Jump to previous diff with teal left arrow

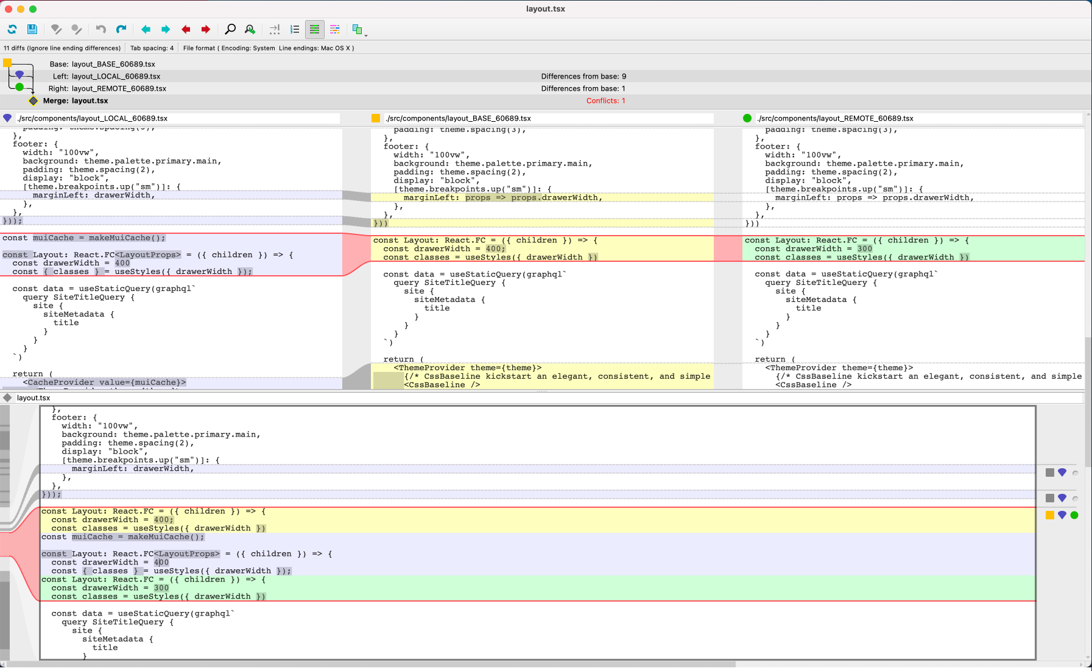pos(146,29)
